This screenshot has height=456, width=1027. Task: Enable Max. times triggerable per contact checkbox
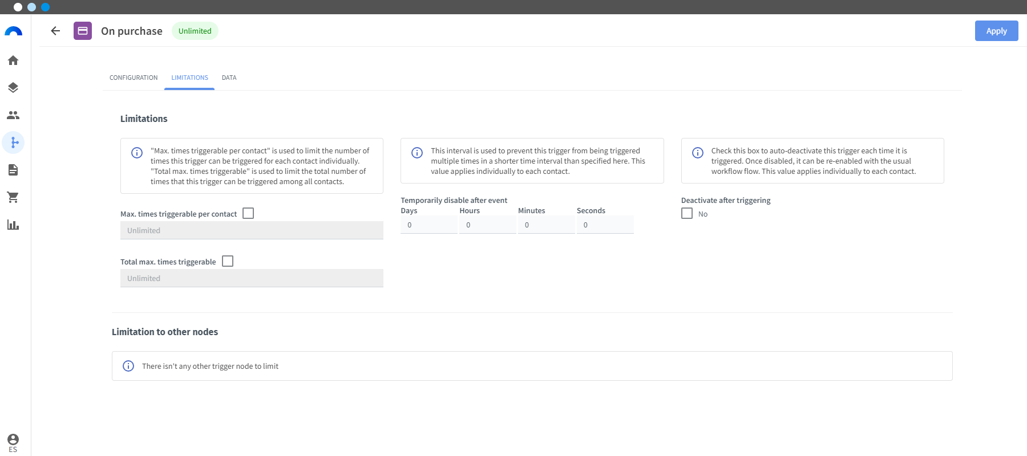(248, 213)
